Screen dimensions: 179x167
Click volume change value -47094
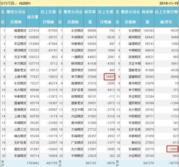click(x=52, y=44)
